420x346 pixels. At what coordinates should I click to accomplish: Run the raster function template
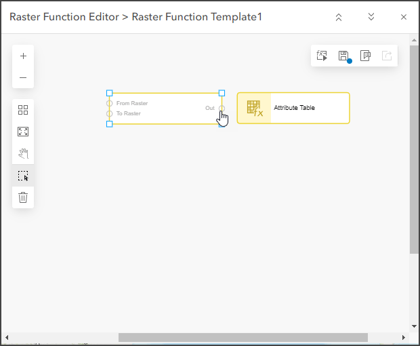pyautogui.click(x=322, y=56)
